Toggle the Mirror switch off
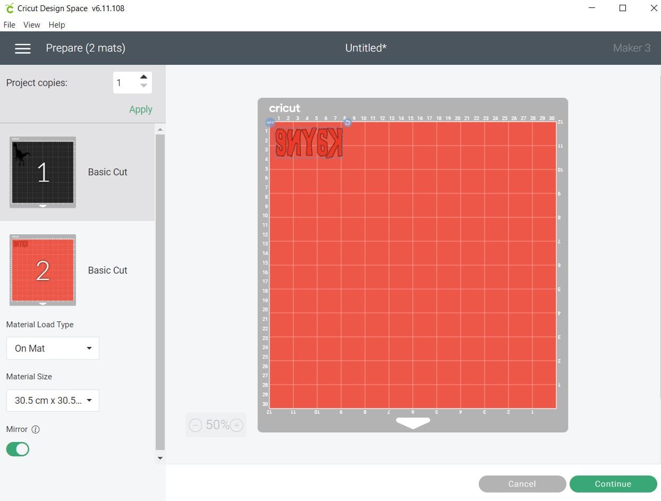661x501 pixels. [x=18, y=449]
